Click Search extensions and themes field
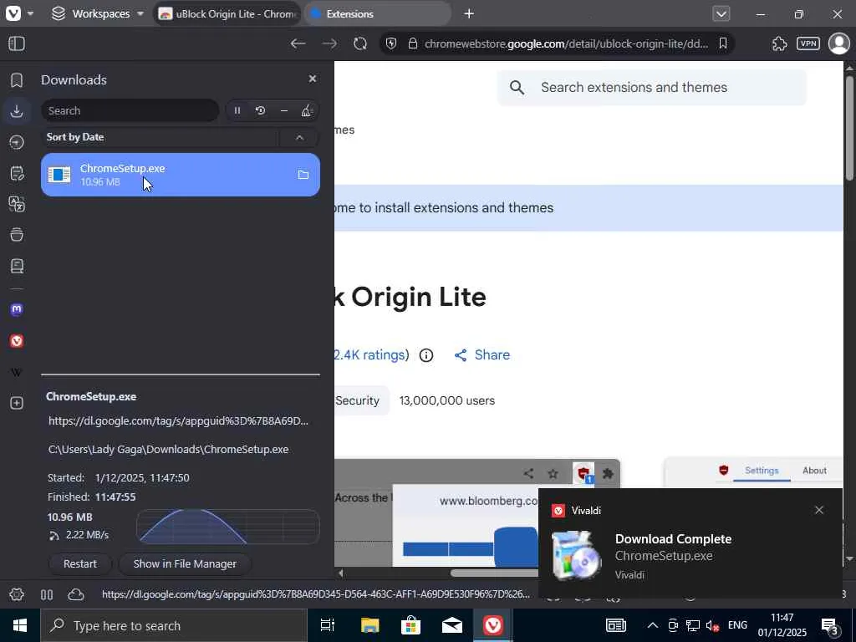The image size is (856, 642). click(652, 87)
